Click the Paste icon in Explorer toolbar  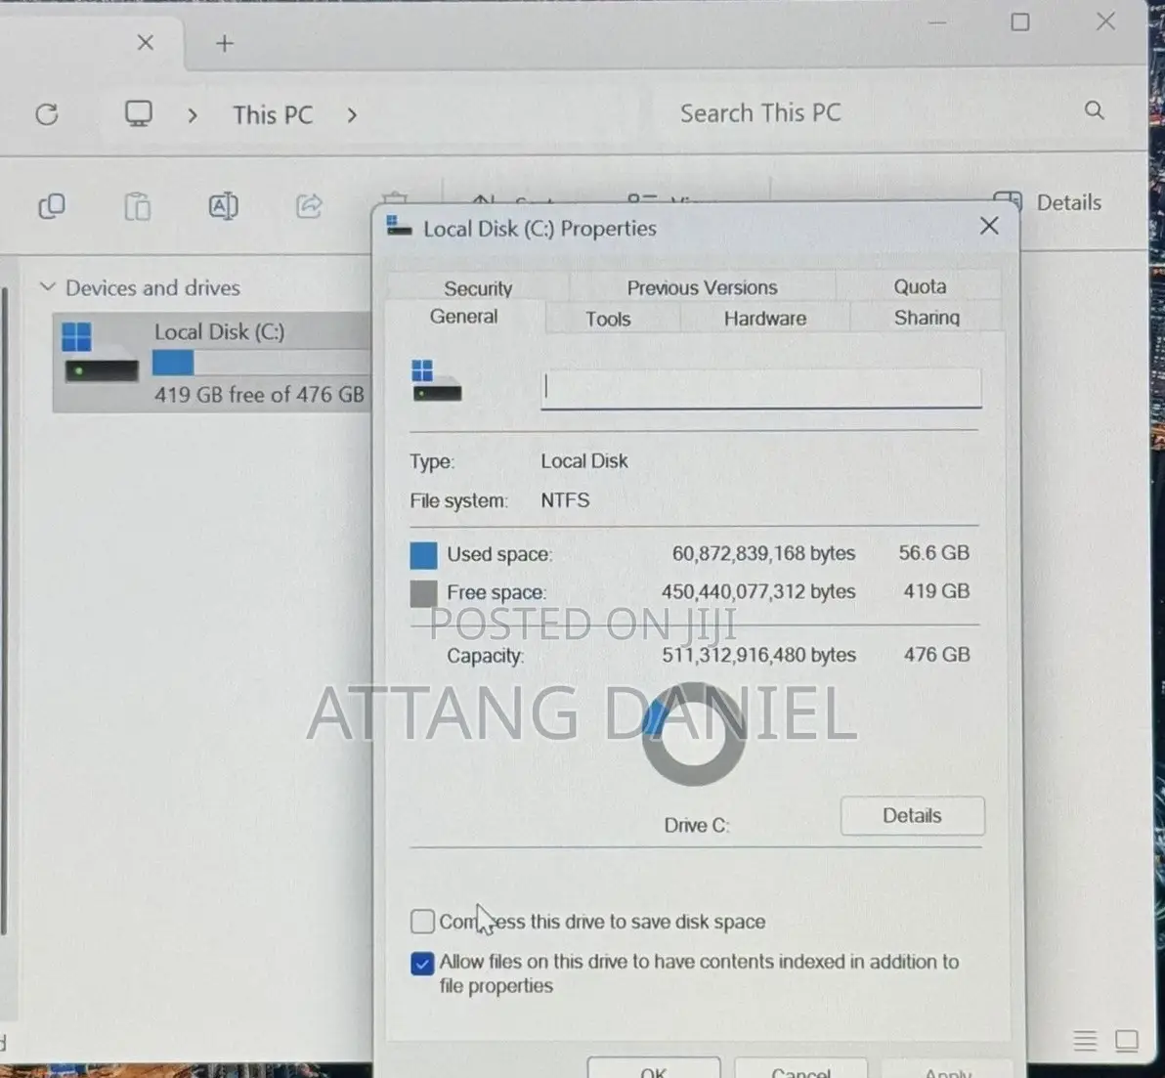(138, 206)
